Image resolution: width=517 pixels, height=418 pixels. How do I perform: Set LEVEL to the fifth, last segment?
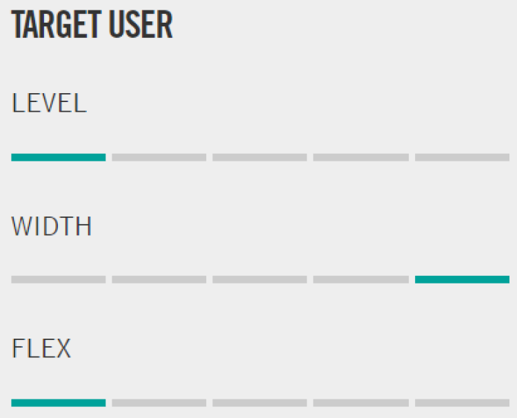pyautogui.click(x=462, y=157)
